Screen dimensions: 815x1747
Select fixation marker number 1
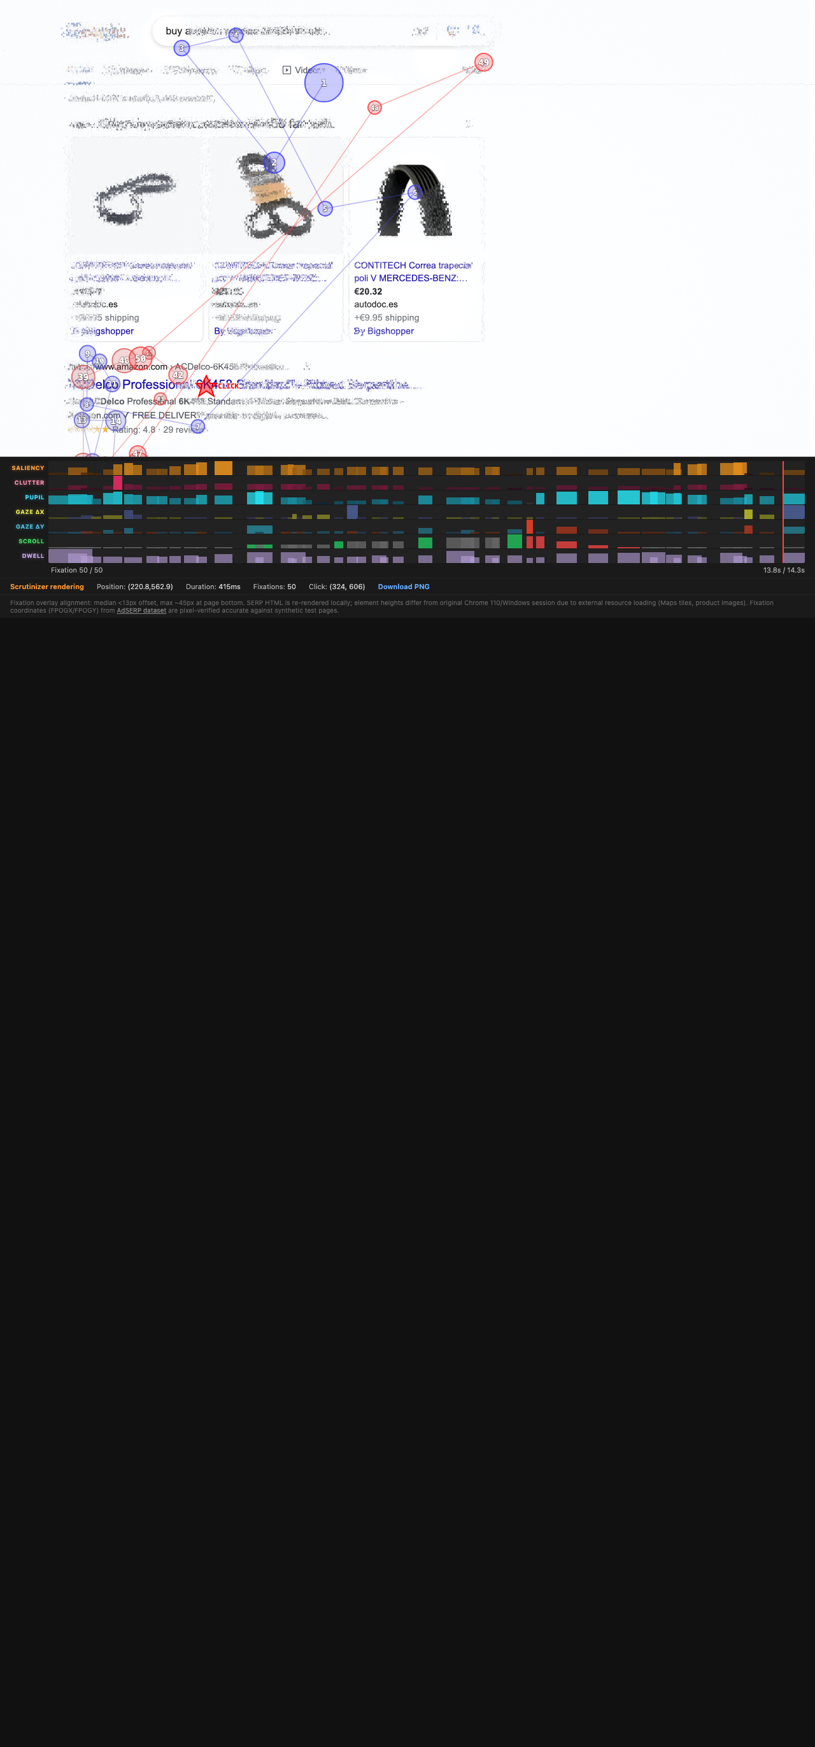(x=323, y=83)
